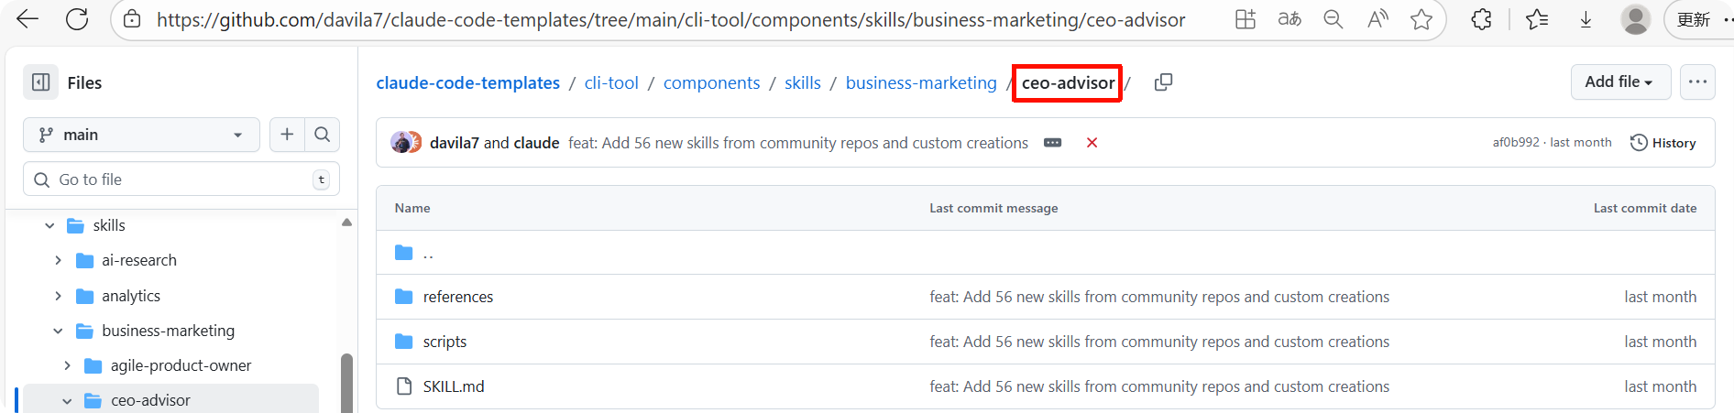The height and width of the screenshot is (413, 1734).
Task: Refresh the browser page
Action: pos(77,19)
